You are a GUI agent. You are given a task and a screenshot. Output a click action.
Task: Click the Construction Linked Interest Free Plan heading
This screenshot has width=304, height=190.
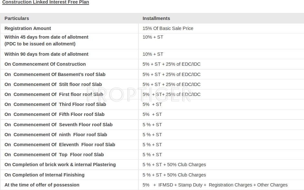tap(46, 2)
